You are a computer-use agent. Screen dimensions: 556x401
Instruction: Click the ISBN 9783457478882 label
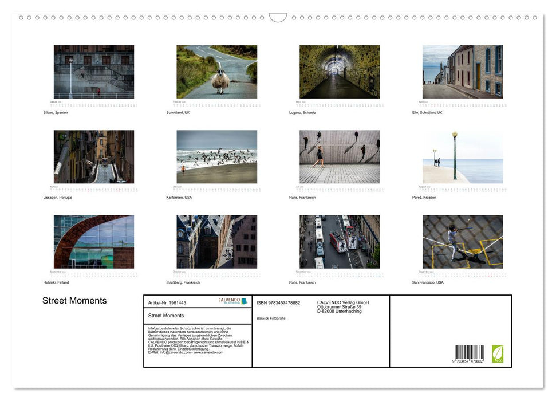pos(279,302)
